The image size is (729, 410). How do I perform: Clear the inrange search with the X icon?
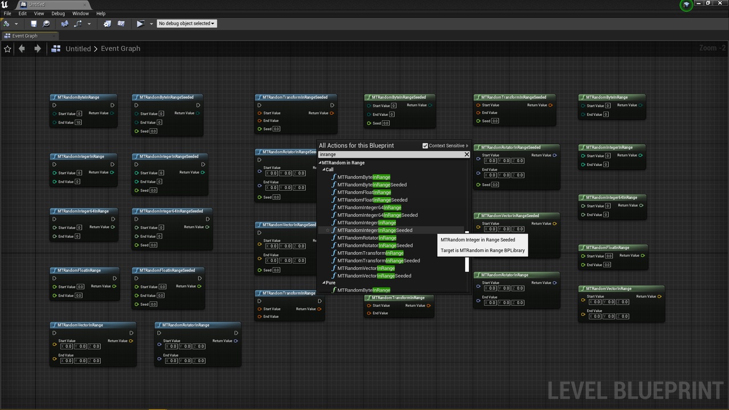coord(466,154)
